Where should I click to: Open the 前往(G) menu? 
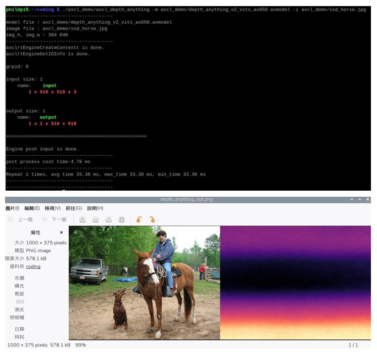[x=74, y=208]
